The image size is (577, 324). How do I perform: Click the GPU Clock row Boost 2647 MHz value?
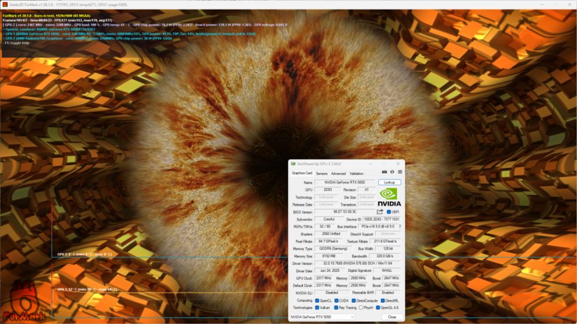391,278
